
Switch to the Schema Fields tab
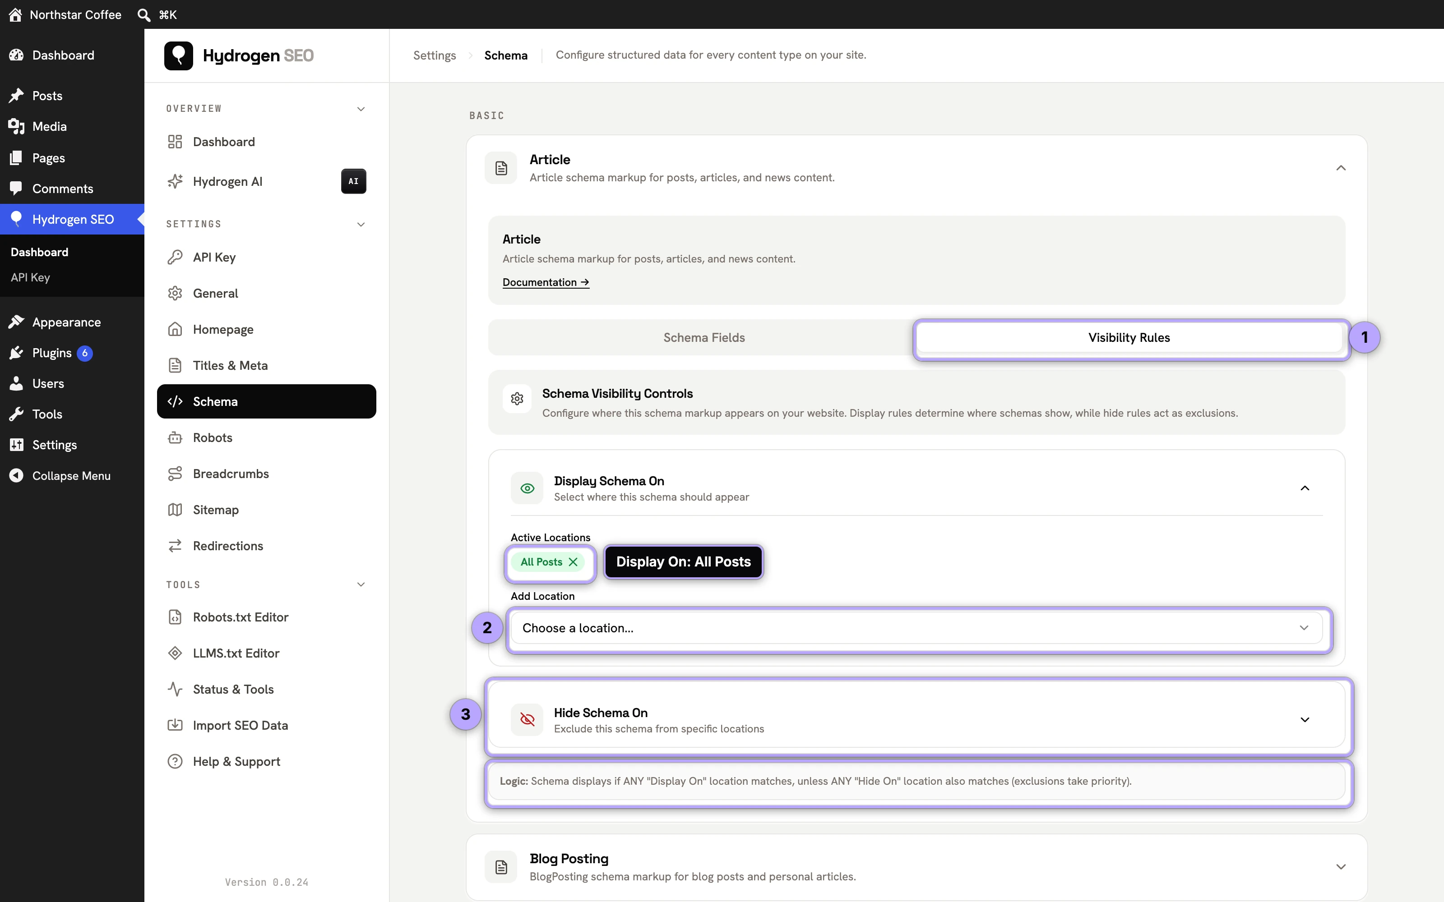703,338
